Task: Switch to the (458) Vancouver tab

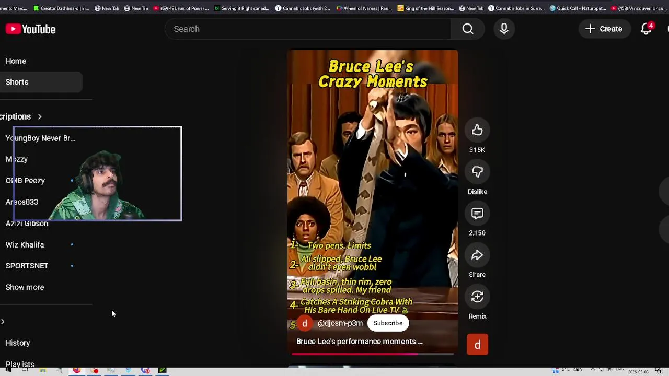Action: (639, 8)
